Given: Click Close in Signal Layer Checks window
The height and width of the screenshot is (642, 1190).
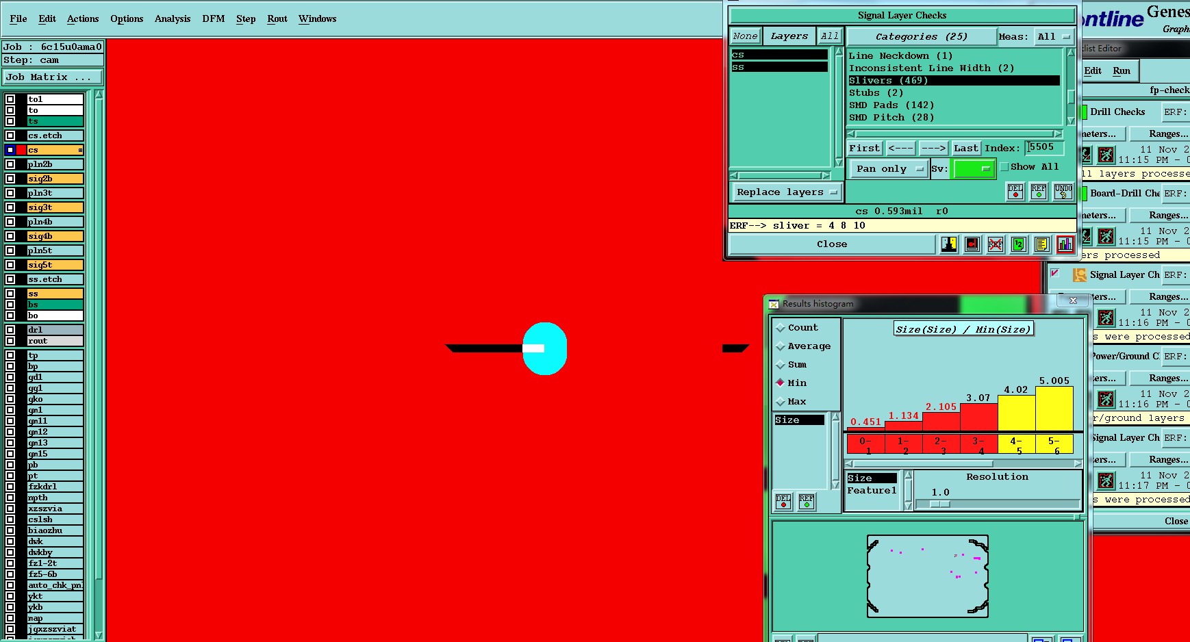Looking at the screenshot, I should [832, 244].
